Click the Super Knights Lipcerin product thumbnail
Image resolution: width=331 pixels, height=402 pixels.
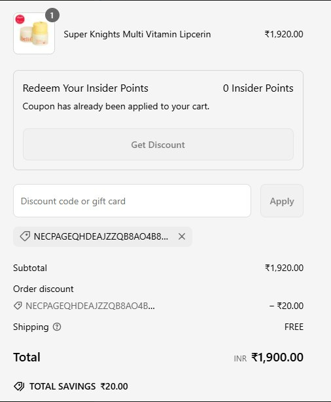34,33
